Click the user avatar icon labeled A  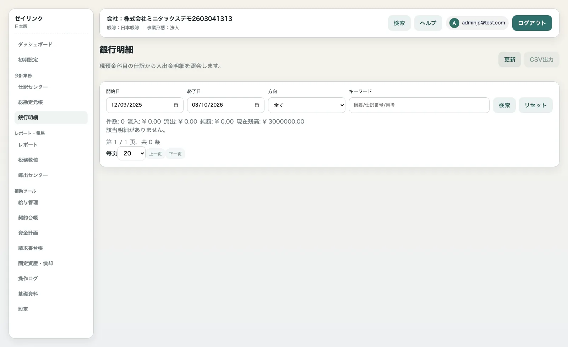454,23
